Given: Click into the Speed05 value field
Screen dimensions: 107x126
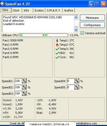Looking at the screenshot, I should (71, 87).
